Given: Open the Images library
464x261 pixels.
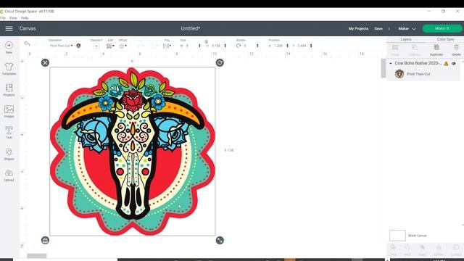Looking at the screenshot, I should [x=9, y=109].
